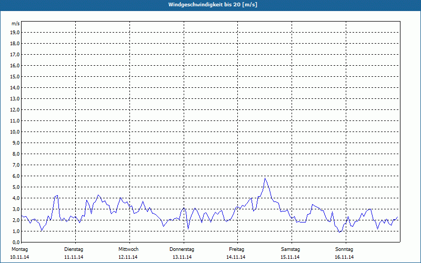Click the date 16.11.14
421x263 pixels.
(344, 257)
